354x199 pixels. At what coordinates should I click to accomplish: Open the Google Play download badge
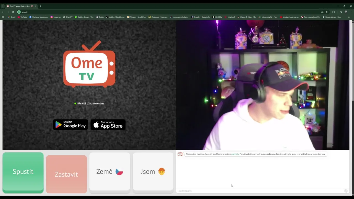coord(71,125)
